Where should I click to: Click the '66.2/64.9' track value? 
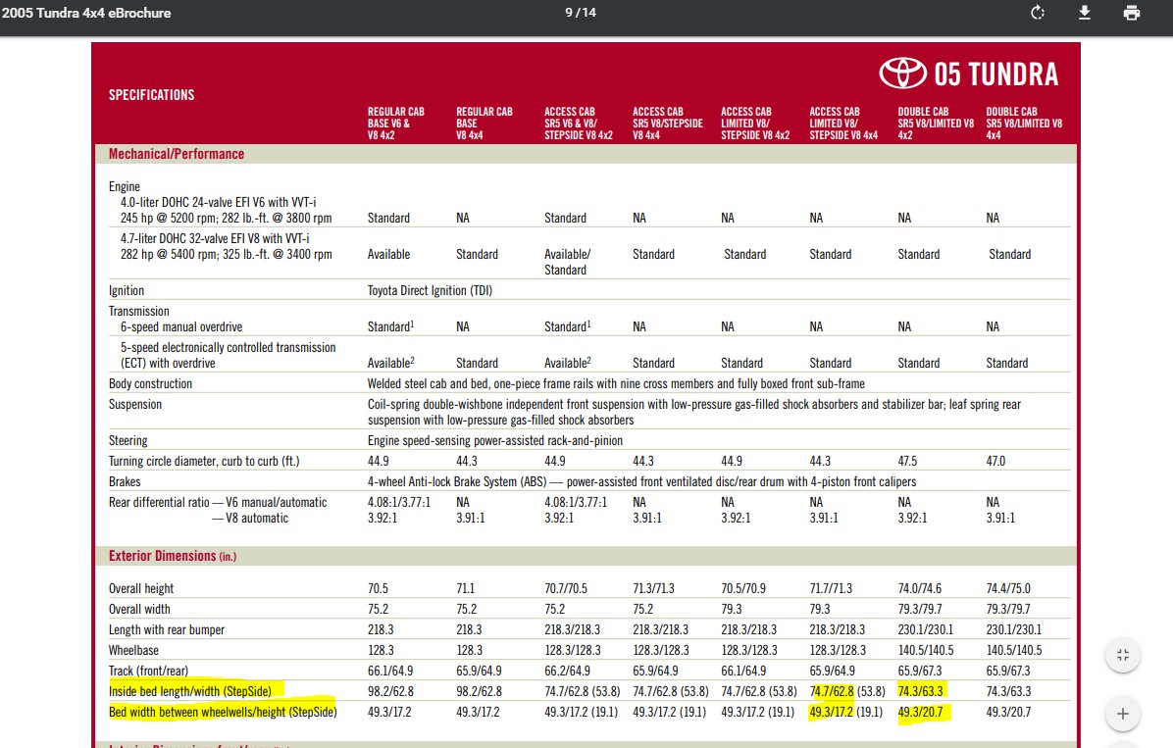click(567, 671)
